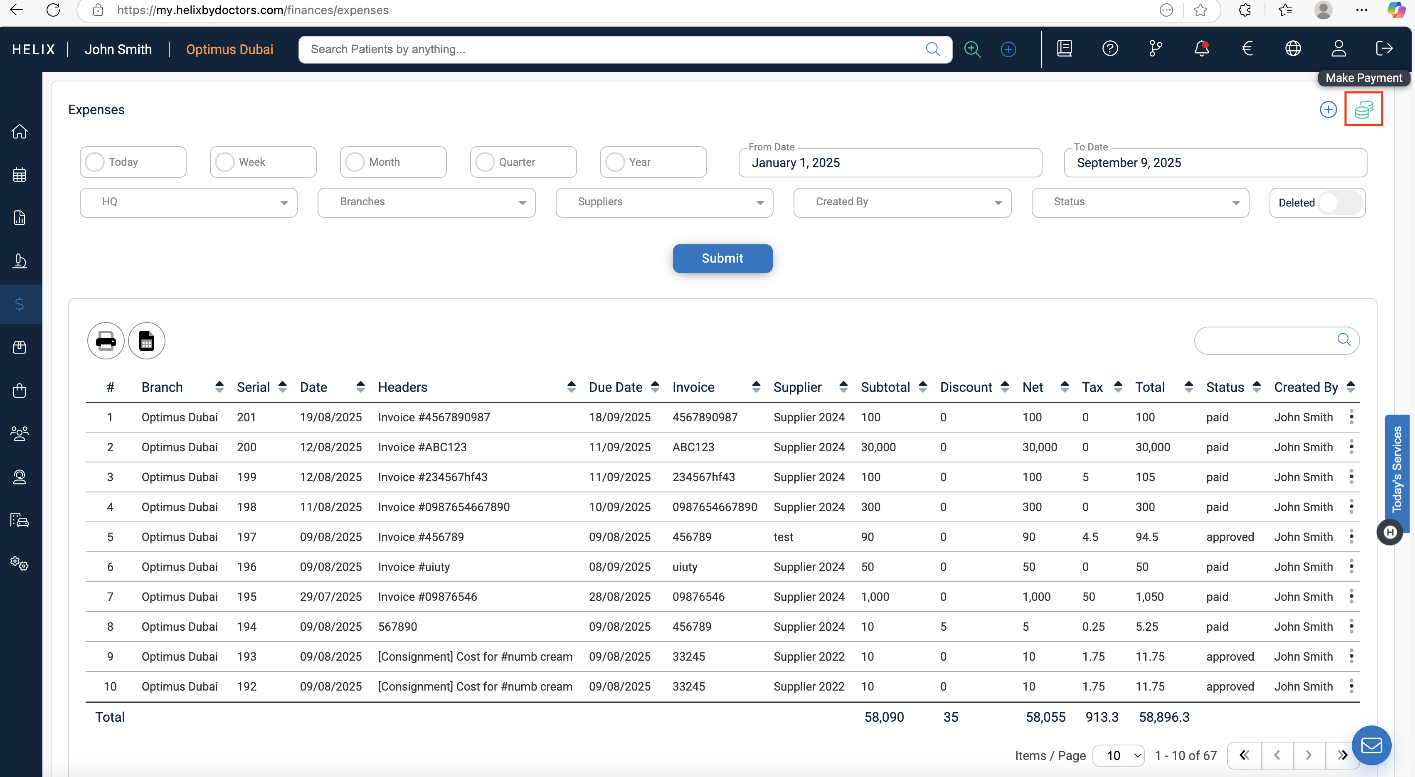Image resolution: width=1415 pixels, height=777 pixels.
Task: Open the calendar in the left sidebar
Action: point(20,175)
